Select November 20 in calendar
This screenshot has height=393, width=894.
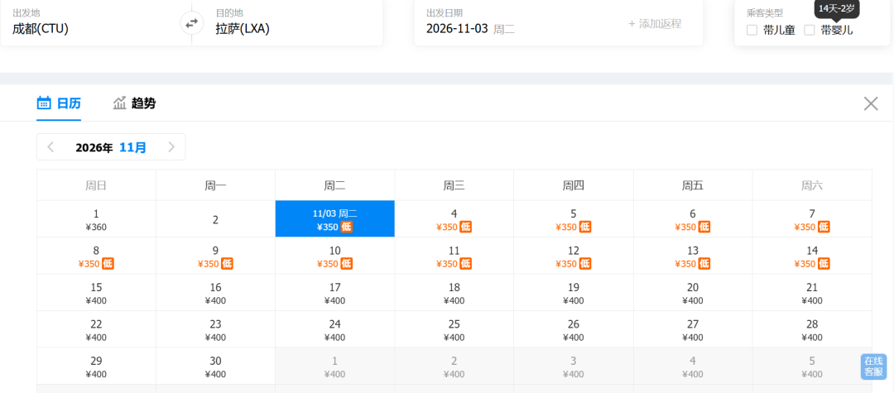(x=693, y=293)
